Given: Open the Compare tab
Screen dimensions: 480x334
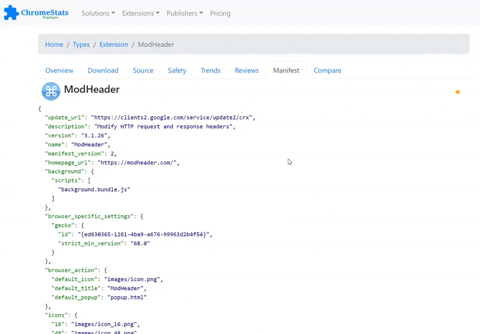Looking at the screenshot, I should (x=327, y=71).
